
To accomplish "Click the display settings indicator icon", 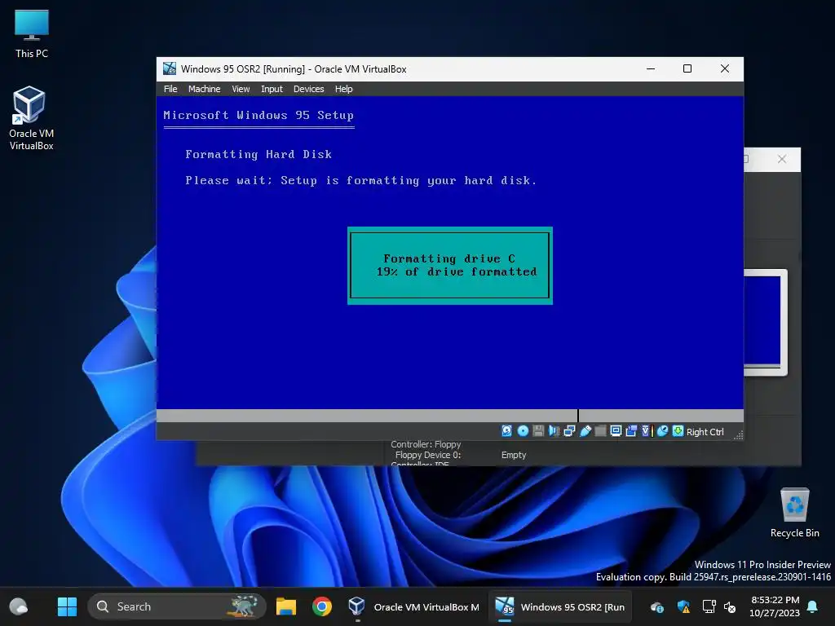I will coord(616,431).
